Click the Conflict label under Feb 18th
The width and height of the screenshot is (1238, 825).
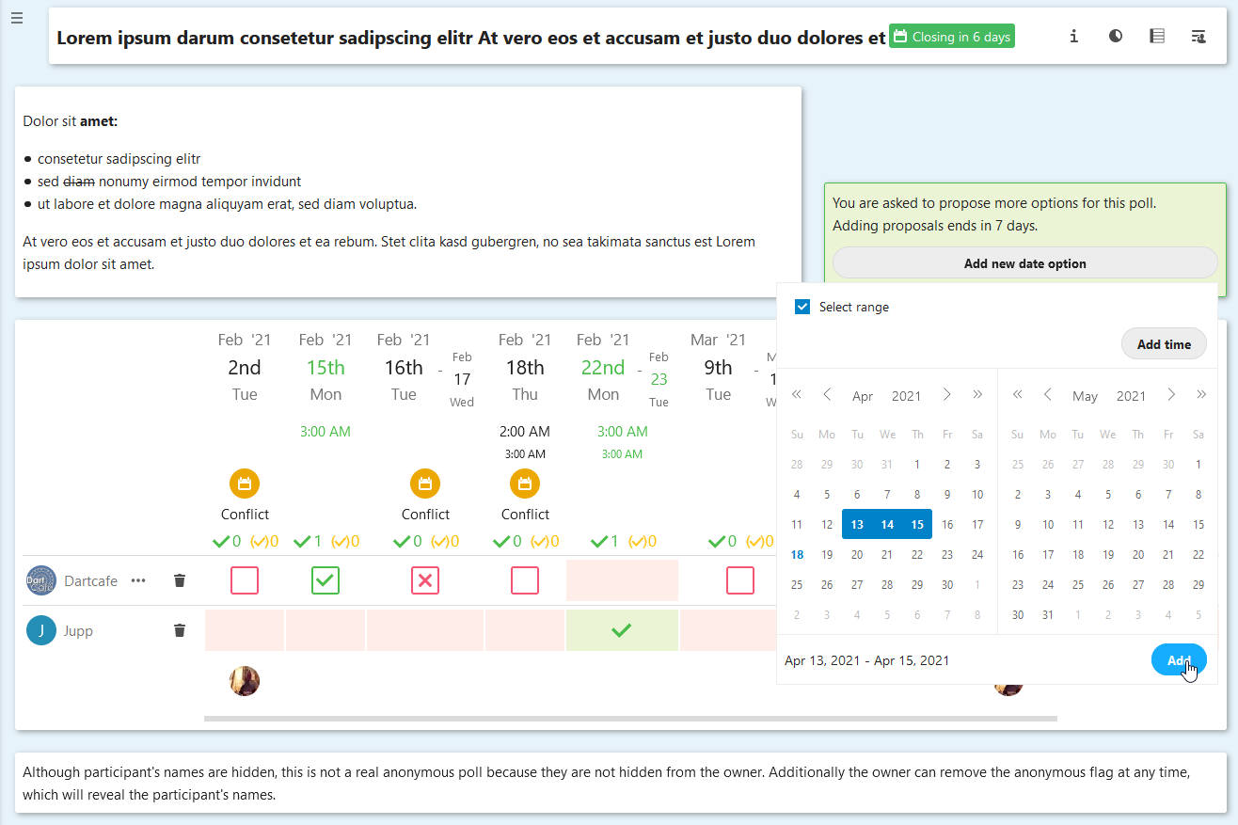[x=525, y=515]
